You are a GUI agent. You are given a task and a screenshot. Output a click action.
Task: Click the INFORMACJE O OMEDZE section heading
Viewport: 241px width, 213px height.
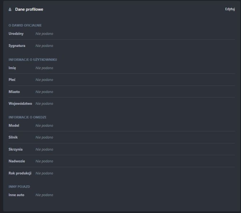click(x=28, y=117)
